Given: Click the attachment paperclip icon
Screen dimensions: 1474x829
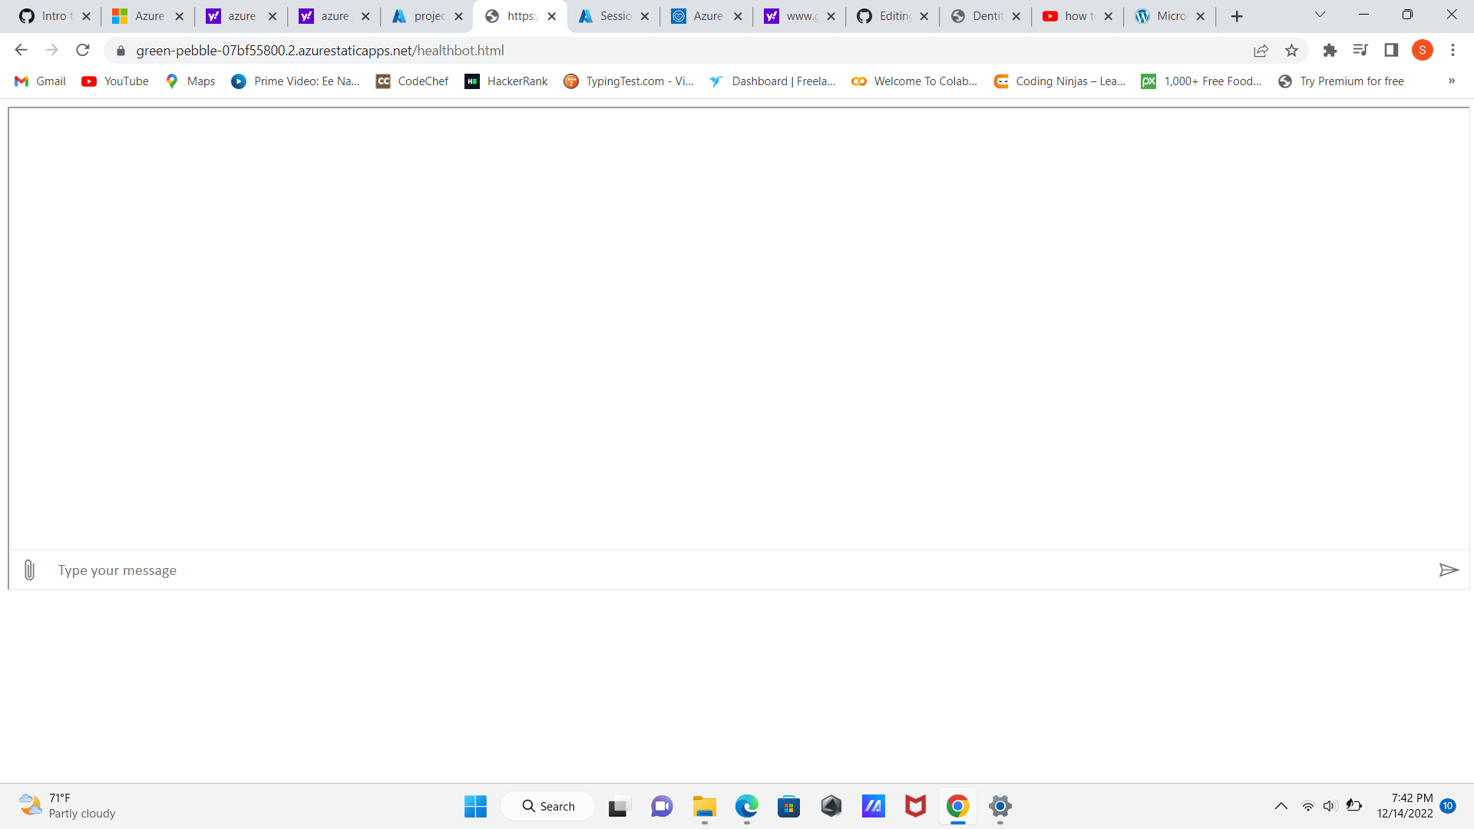Looking at the screenshot, I should [x=29, y=570].
